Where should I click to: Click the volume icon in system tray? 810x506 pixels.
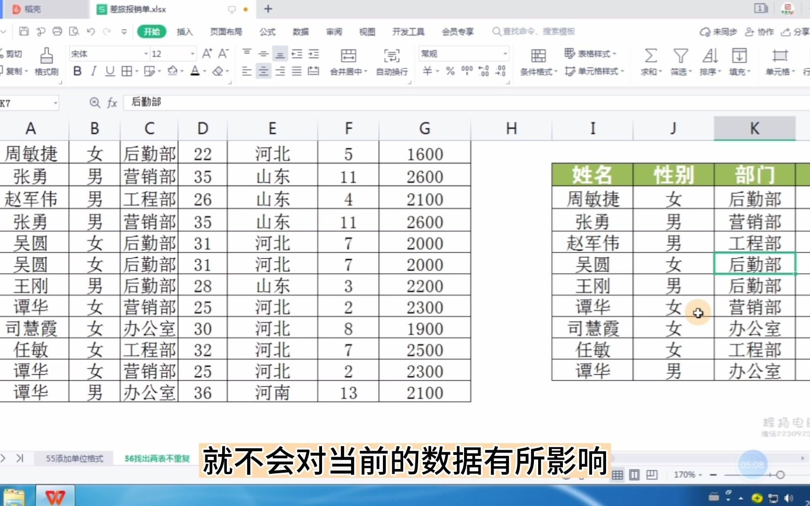click(x=789, y=498)
